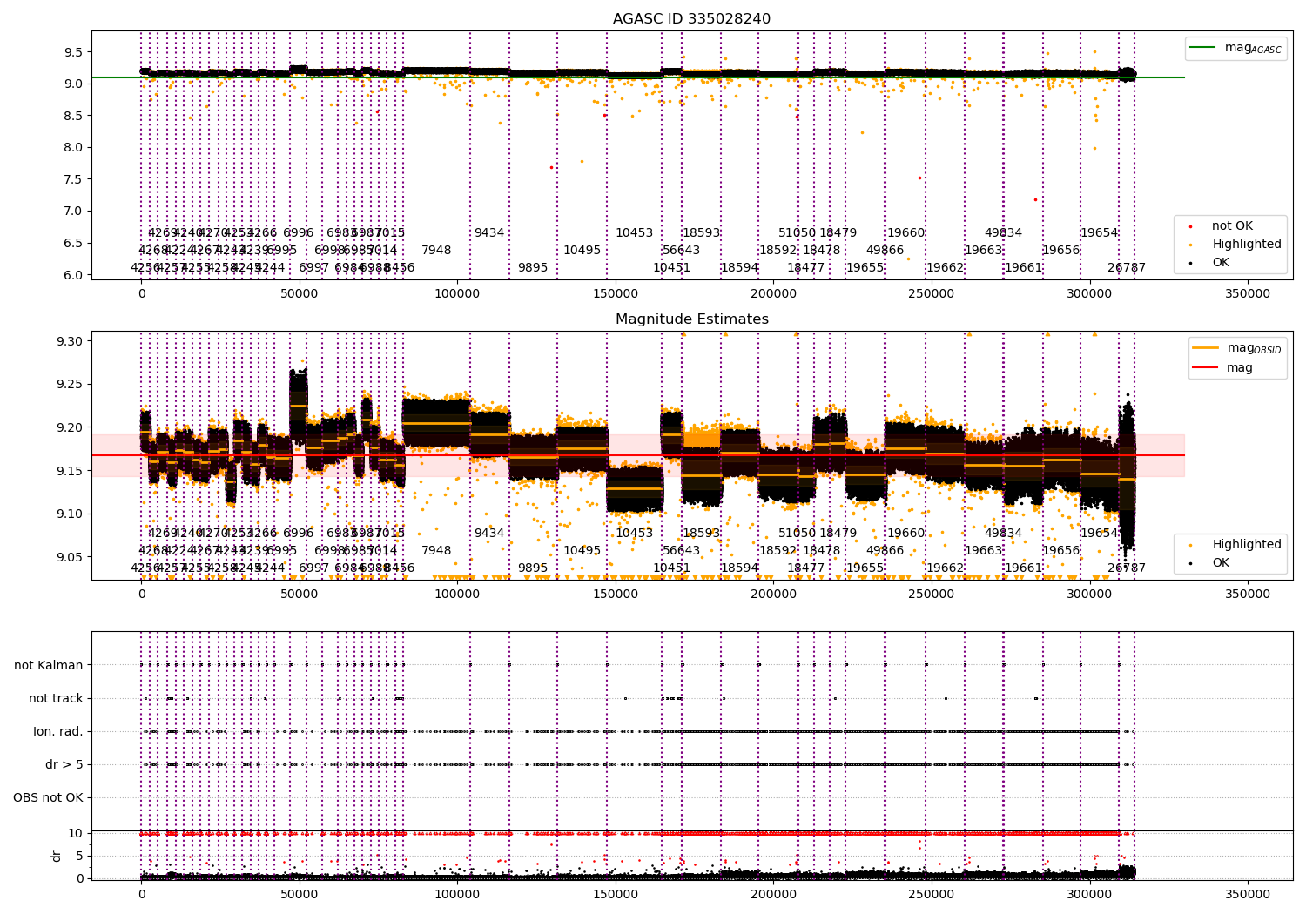Click the 9.05 tick label on middle plot
Image resolution: width=1306 pixels, height=914 pixels.
[x=70, y=557]
